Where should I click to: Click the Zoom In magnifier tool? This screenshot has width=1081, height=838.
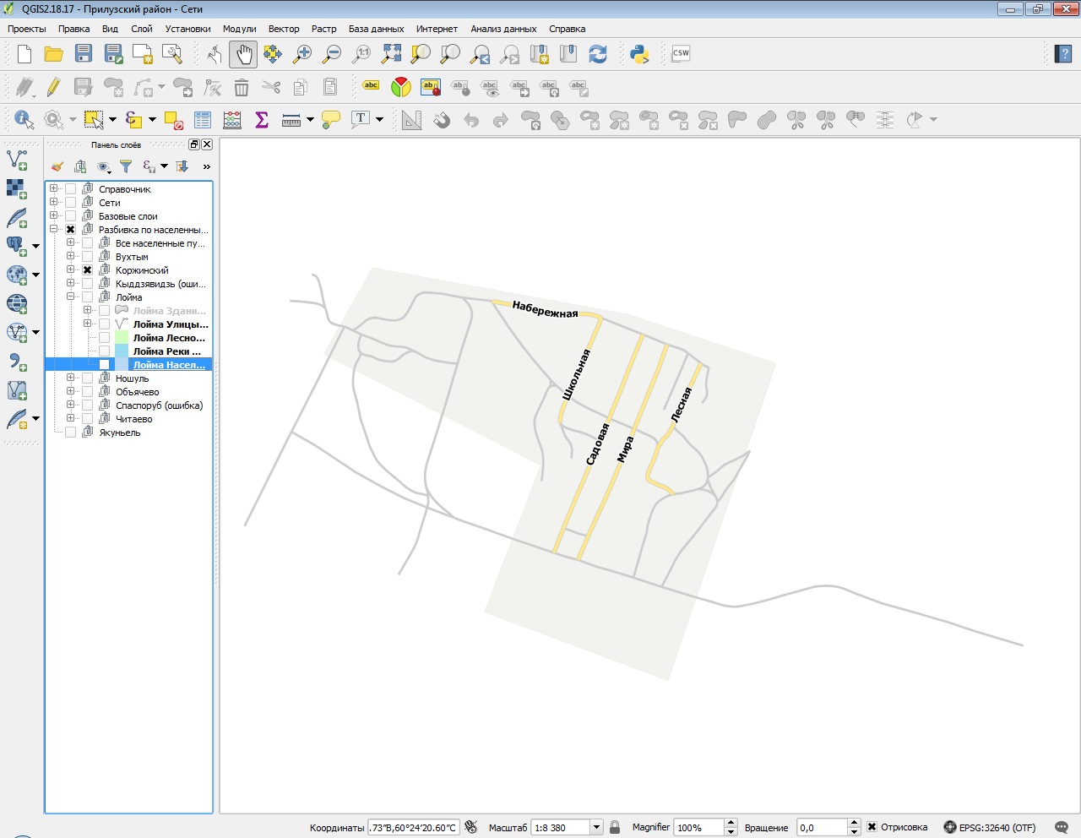(301, 54)
